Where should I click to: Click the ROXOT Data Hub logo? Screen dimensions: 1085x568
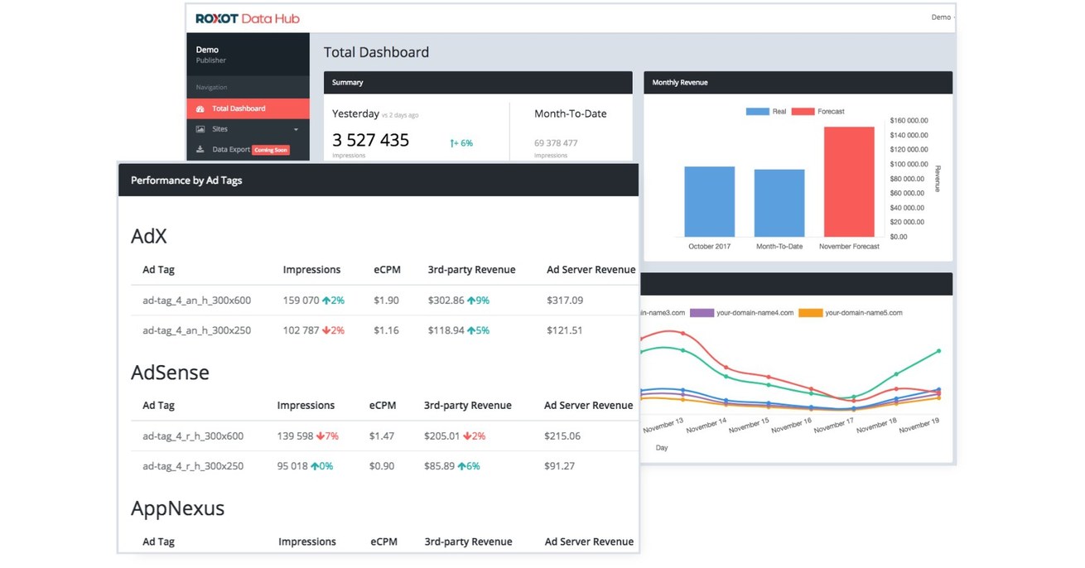247,17
